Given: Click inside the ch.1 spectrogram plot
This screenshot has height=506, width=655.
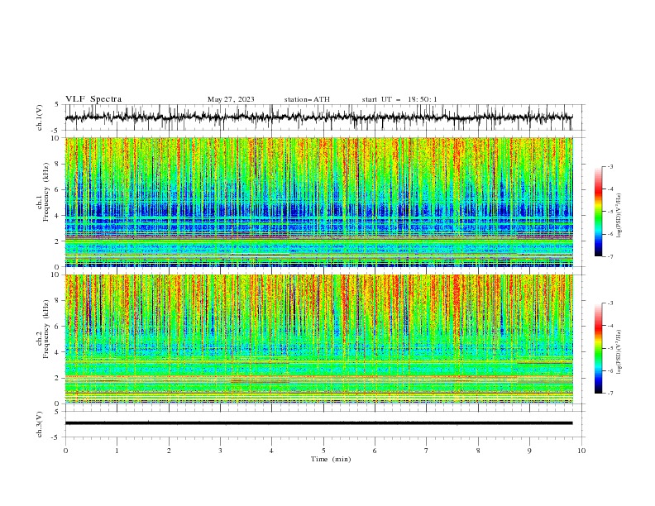Looking at the screenshot, I should pos(318,202).
